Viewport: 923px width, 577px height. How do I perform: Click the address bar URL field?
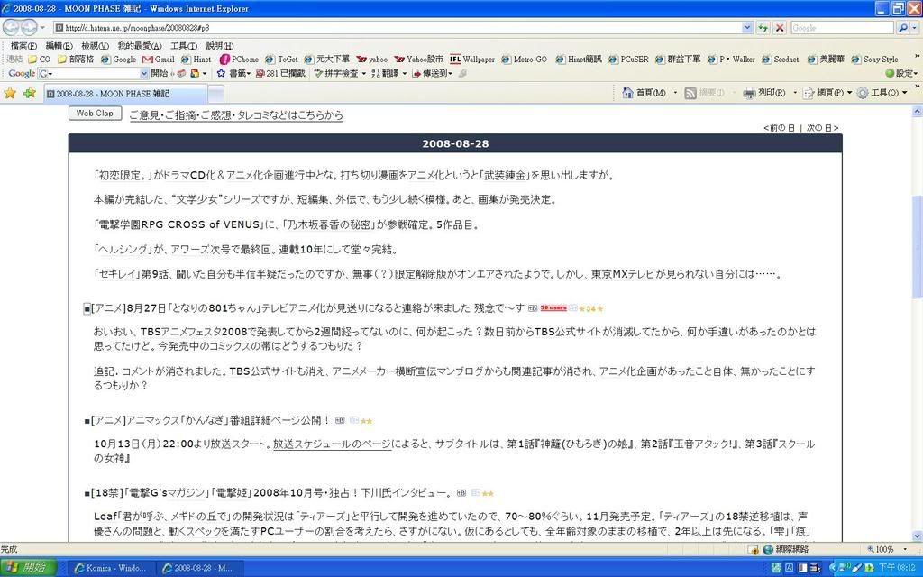(x=398, y=28)
